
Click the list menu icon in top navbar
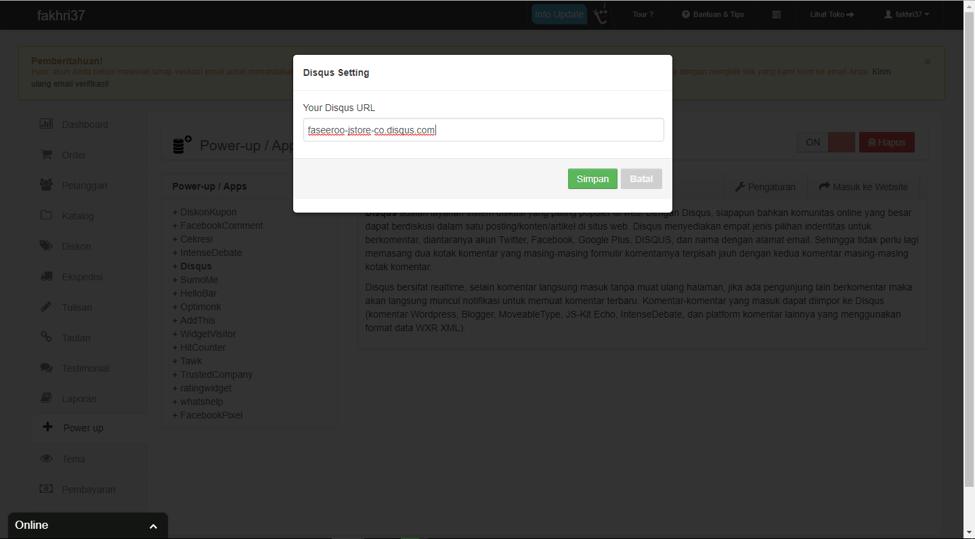[777, 14]
